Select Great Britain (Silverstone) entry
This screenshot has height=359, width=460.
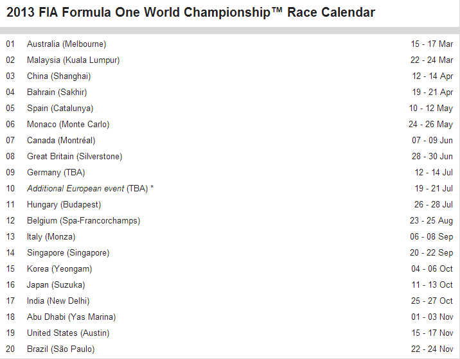(75, 157)
